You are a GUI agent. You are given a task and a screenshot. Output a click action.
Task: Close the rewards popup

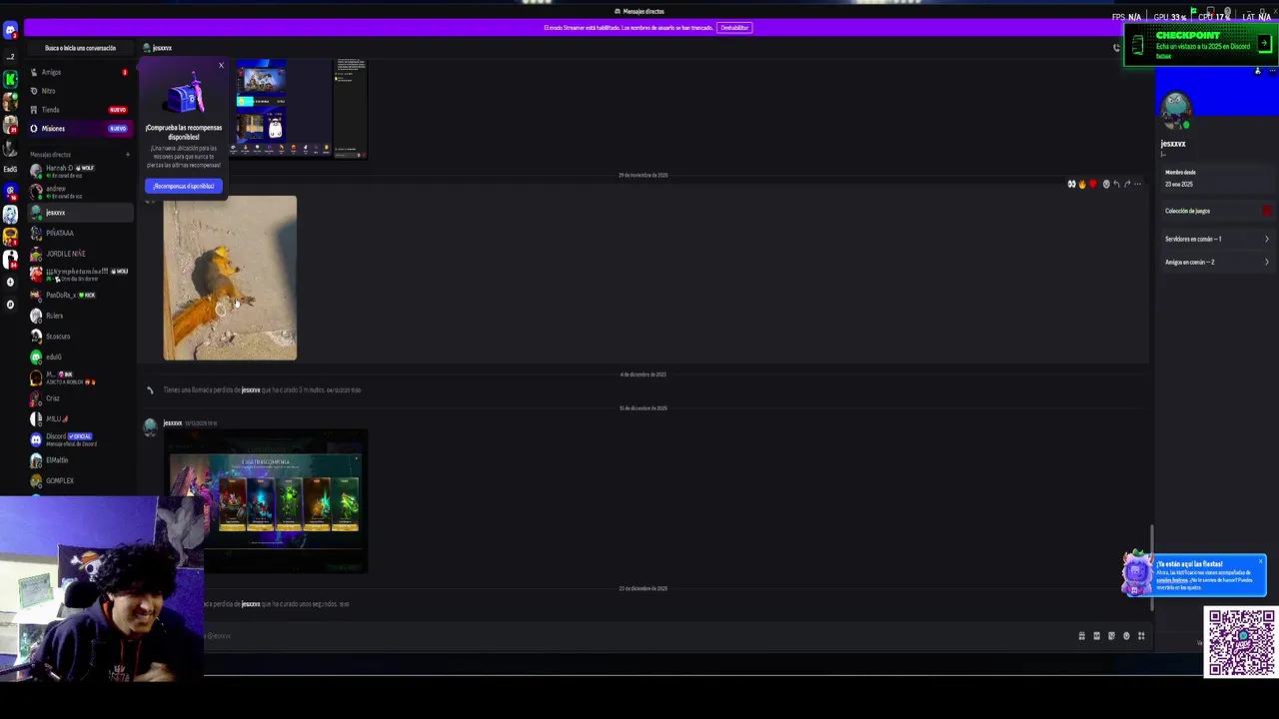pyautogui.click(x=221, y=66)
